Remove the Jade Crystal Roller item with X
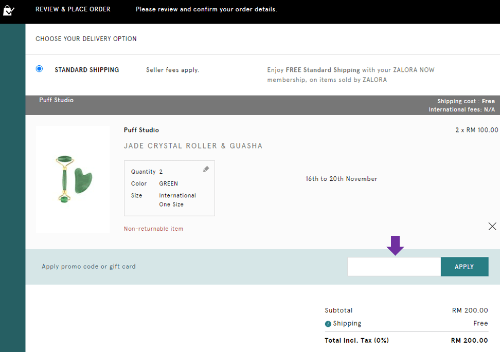The height and width of the screenshot is (352, 500). point(492,226)
